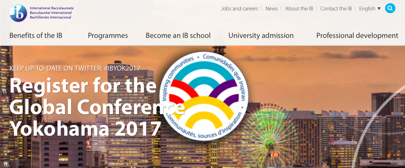Click Register for the Global Conference headline
405x168 pixels.
point(97,97)
